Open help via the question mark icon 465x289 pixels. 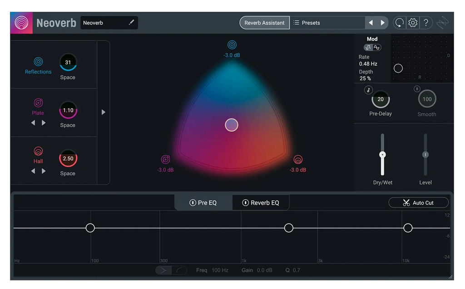426,23
